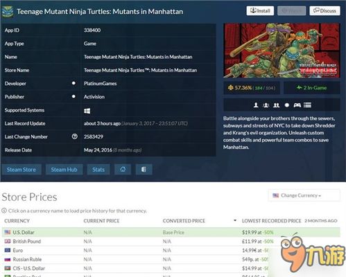Sort by CONVERTED PRICE column header

[x=184, y=221]
